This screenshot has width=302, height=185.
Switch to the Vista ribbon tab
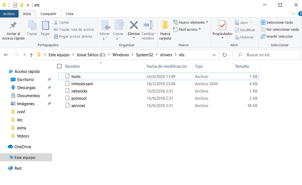(x=69, y=14)
